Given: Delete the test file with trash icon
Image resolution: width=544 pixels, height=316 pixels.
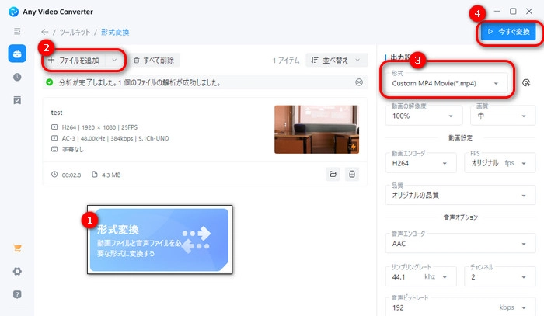Looking at the screenshot, I should click(x=352, y=174).
